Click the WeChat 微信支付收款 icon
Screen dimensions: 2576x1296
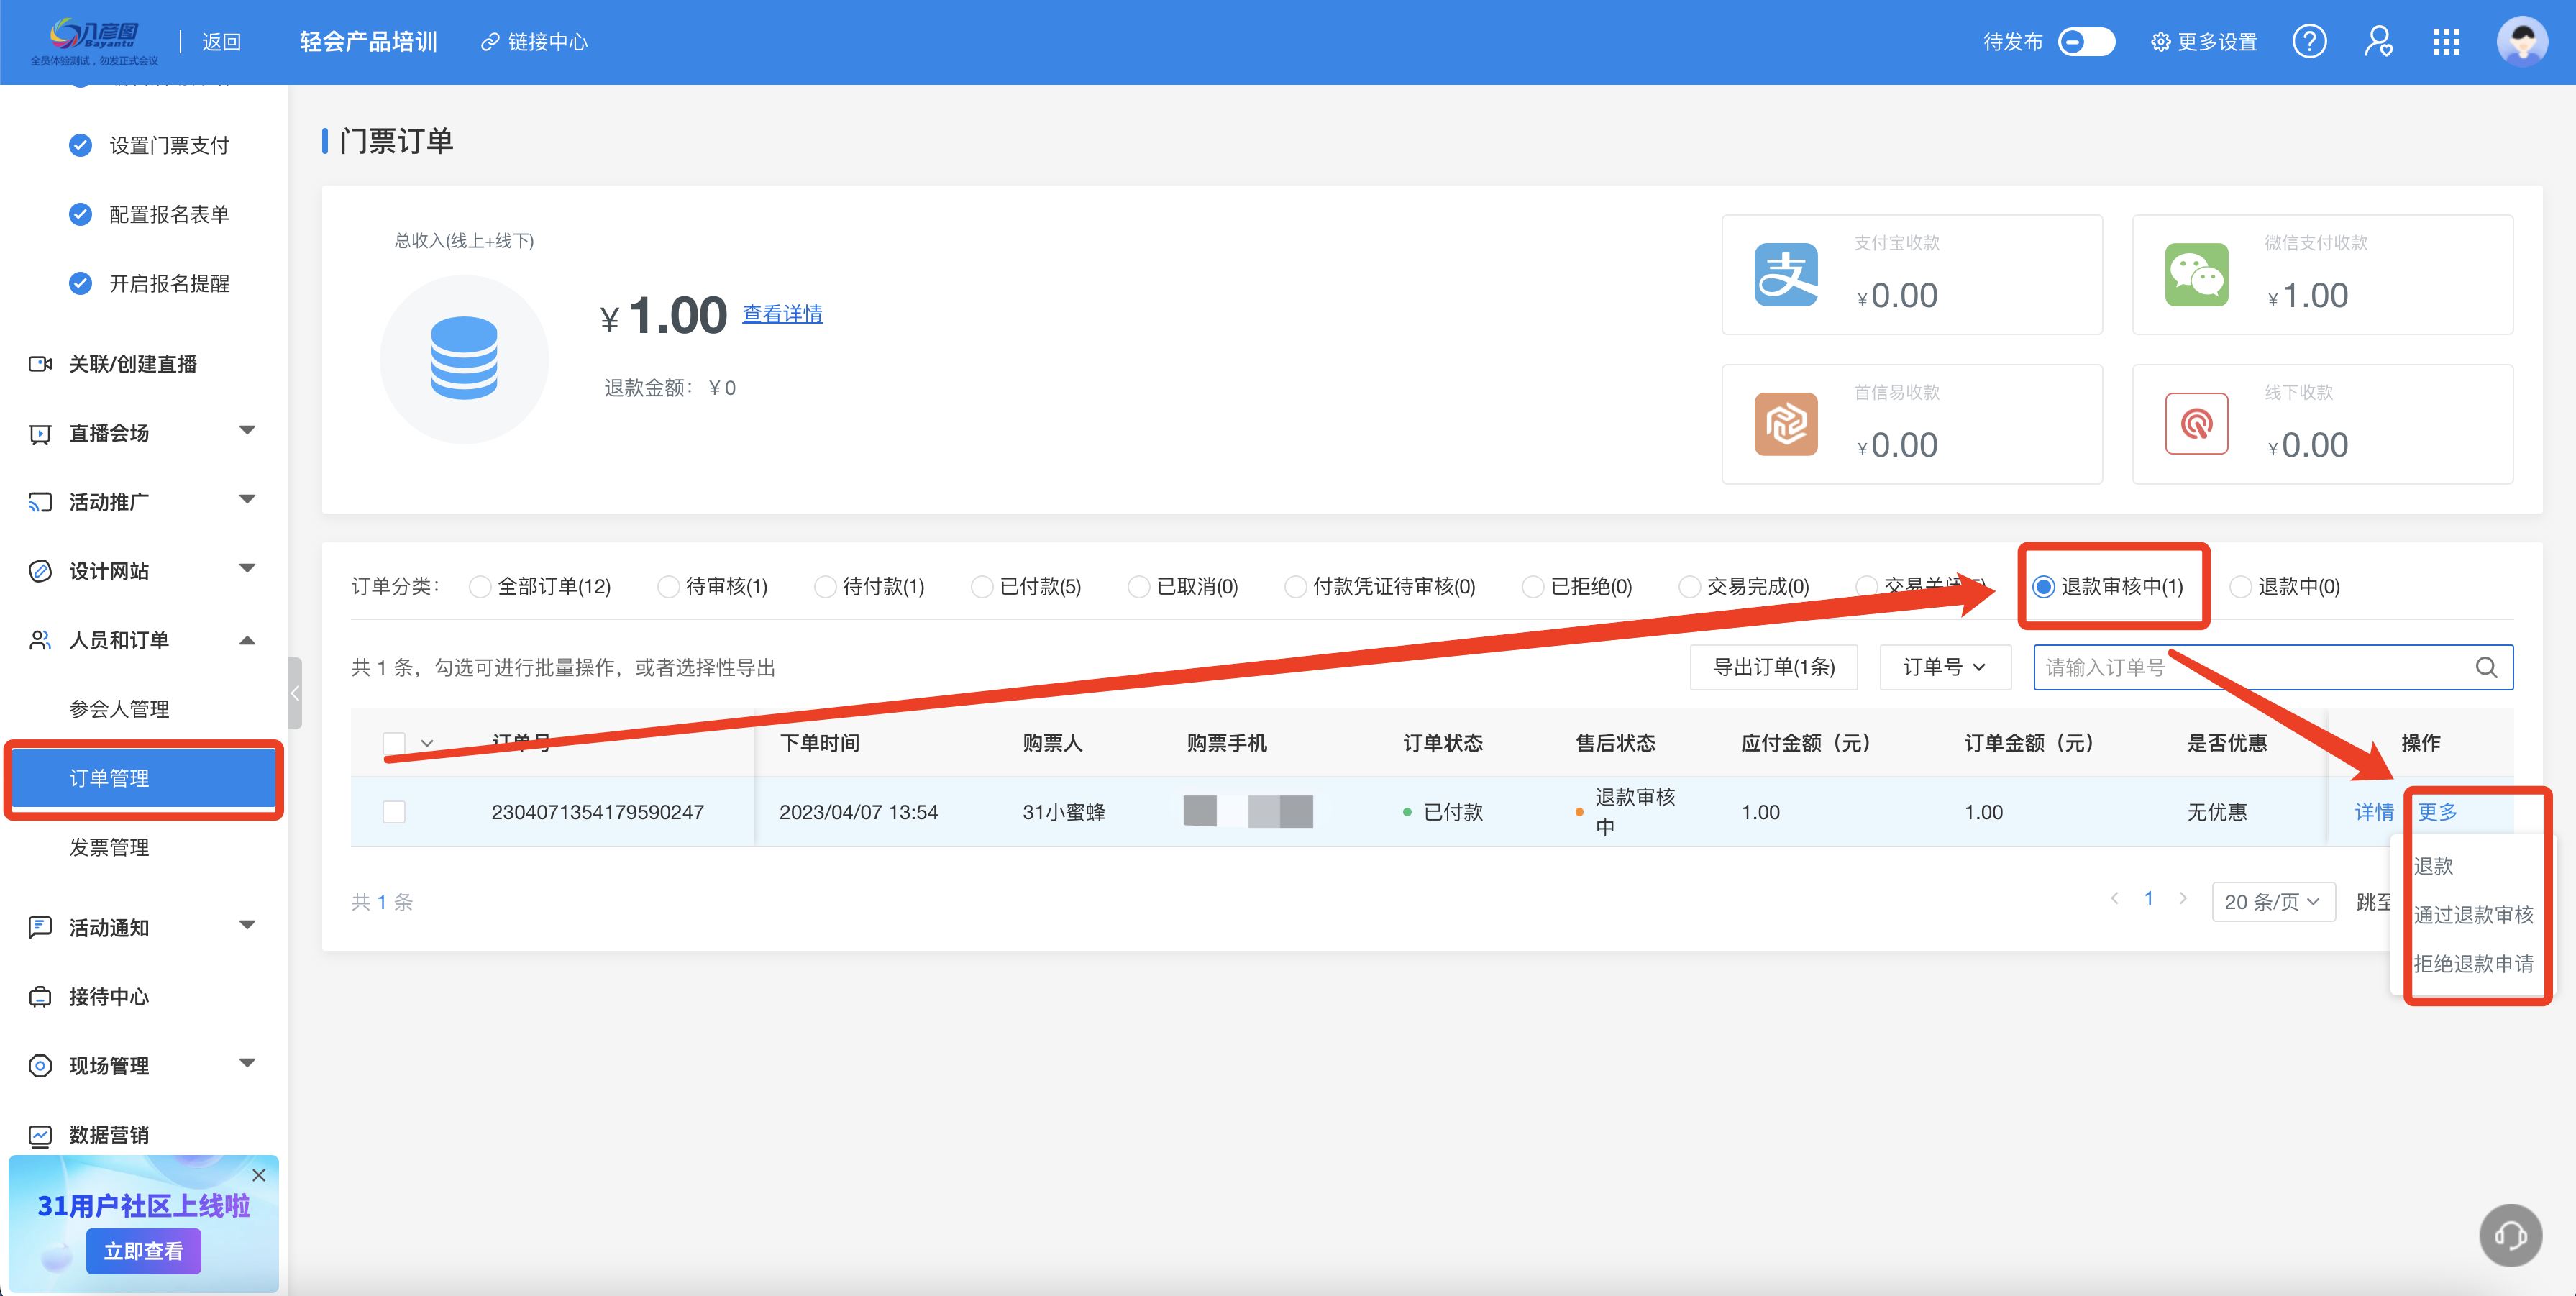(2196, 274)
